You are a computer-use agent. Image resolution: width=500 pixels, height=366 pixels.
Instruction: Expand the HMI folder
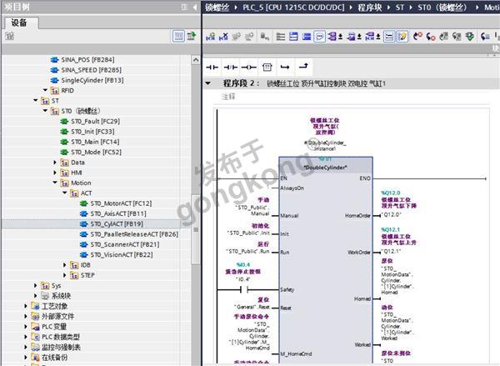55,173
